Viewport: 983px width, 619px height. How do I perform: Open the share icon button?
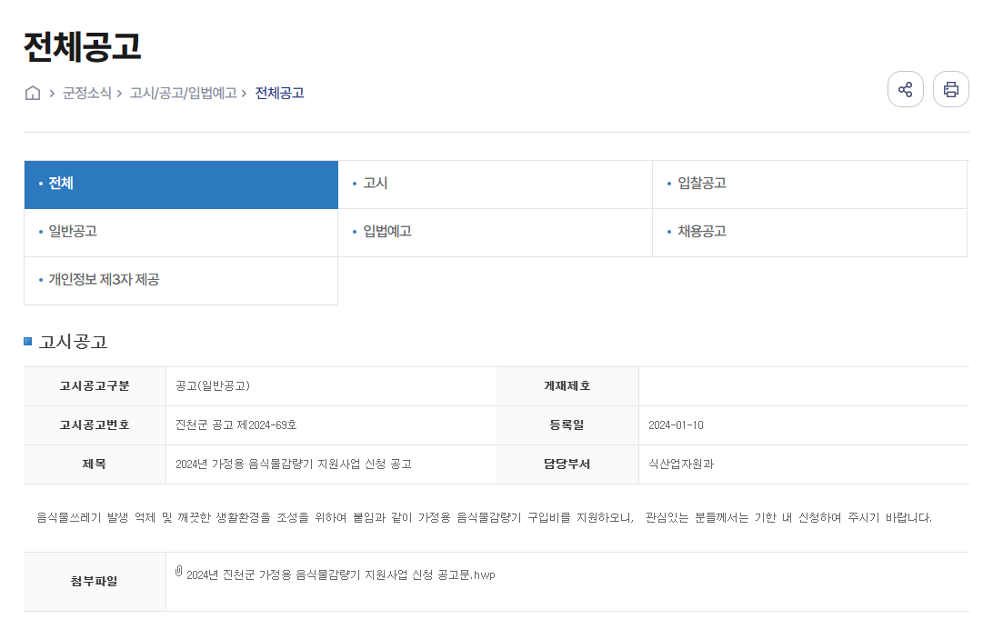(906, 90)
